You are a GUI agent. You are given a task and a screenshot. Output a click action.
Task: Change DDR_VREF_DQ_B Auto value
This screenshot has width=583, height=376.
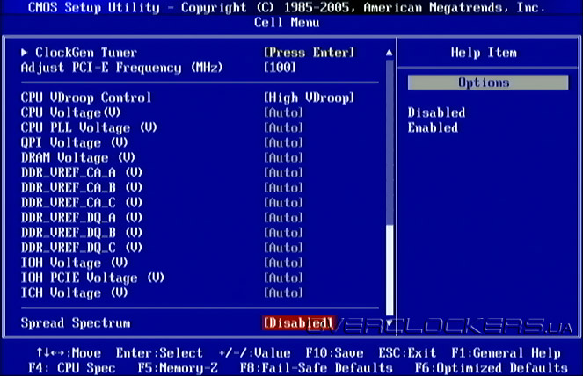click(x=283, y=233)
